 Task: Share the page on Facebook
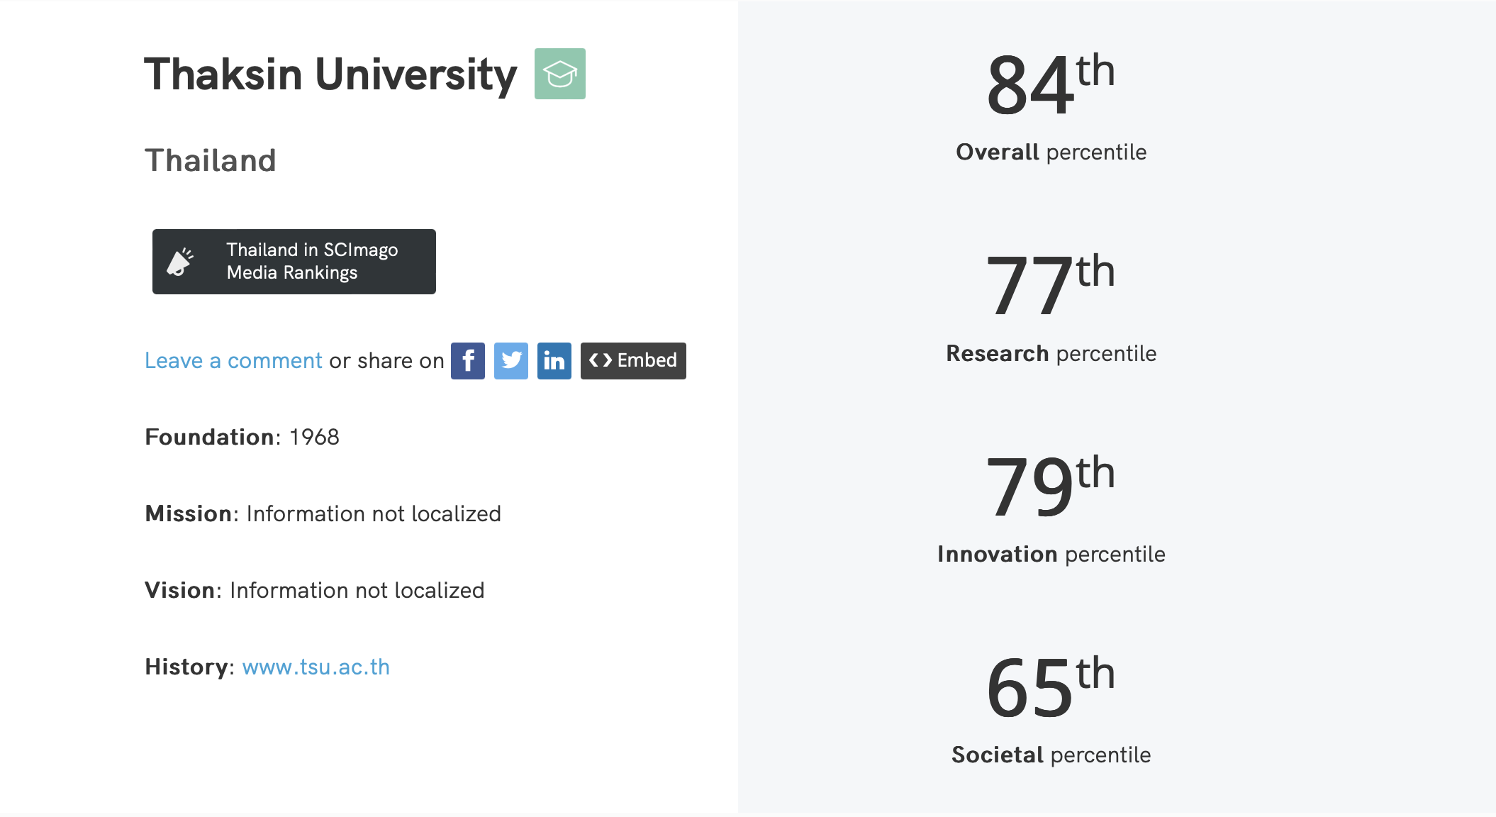click(468, 361)
